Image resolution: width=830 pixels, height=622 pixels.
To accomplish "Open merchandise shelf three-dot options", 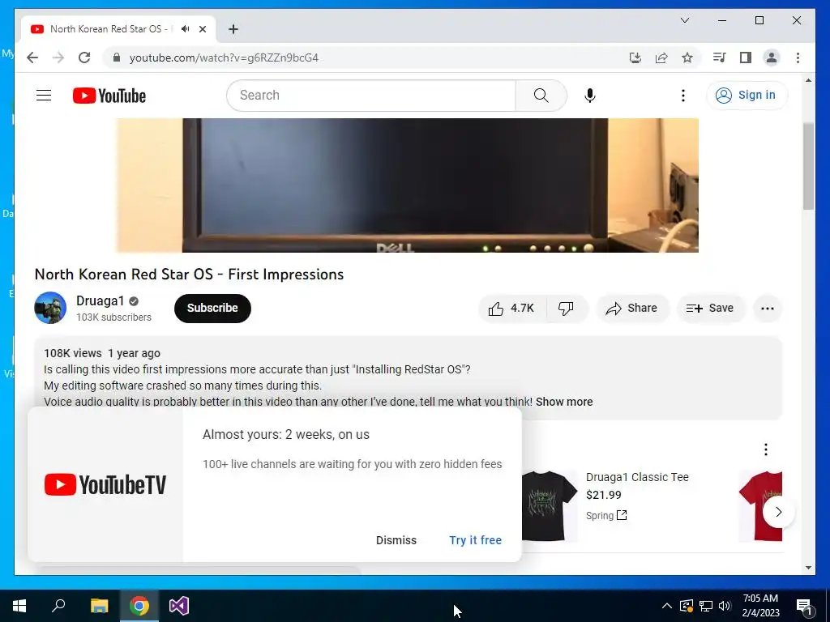I will [x=765, y=449].
